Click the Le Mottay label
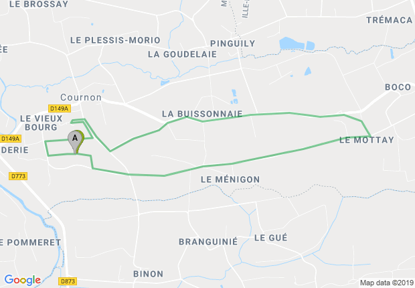415x288 pixels. (x=367, y=140)
